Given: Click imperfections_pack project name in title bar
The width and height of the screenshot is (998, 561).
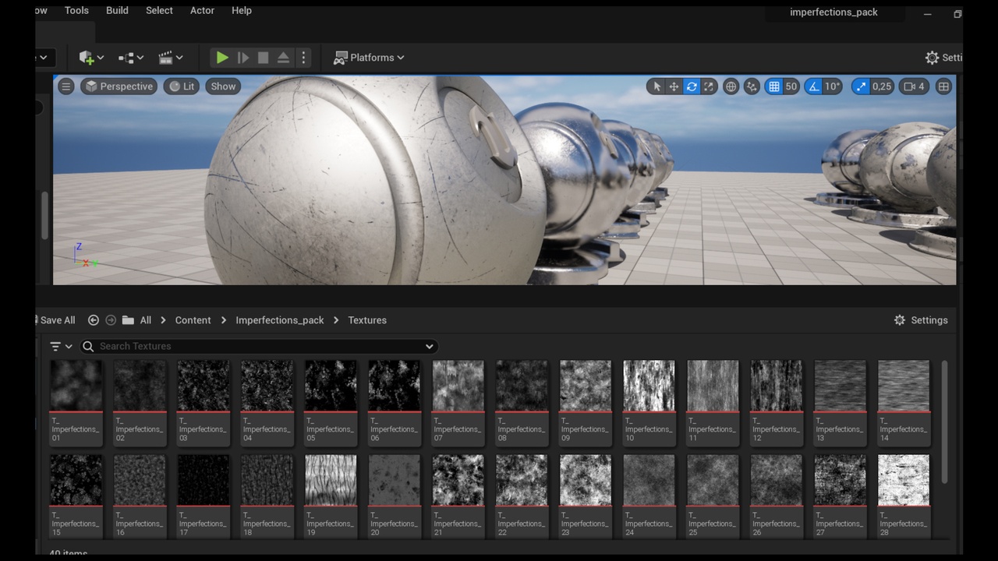Looking at the screenshot, I should pyautogui.click(x=833, y=12).
